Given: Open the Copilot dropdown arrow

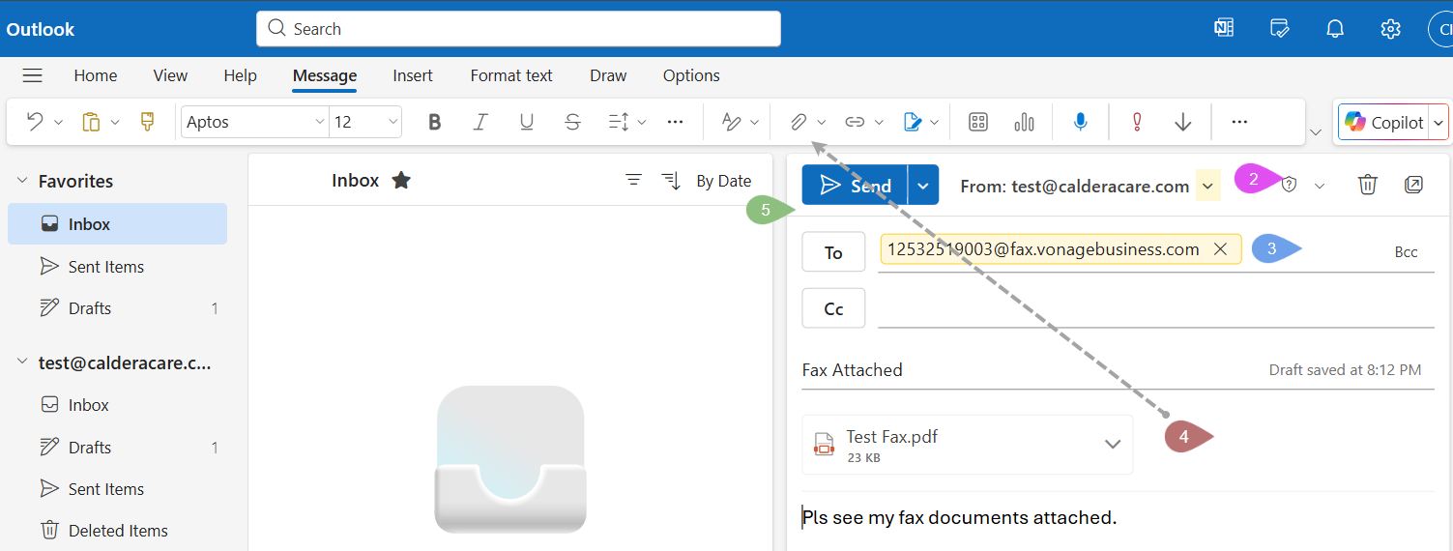Looking at the screenshot, I should click(x=1438, y=123).
